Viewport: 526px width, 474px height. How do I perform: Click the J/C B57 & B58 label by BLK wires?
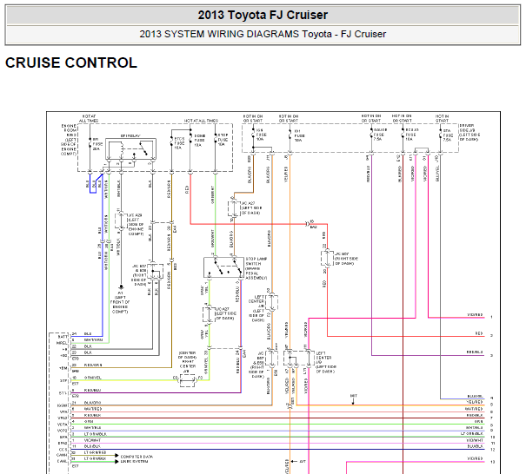click(140, 275)
